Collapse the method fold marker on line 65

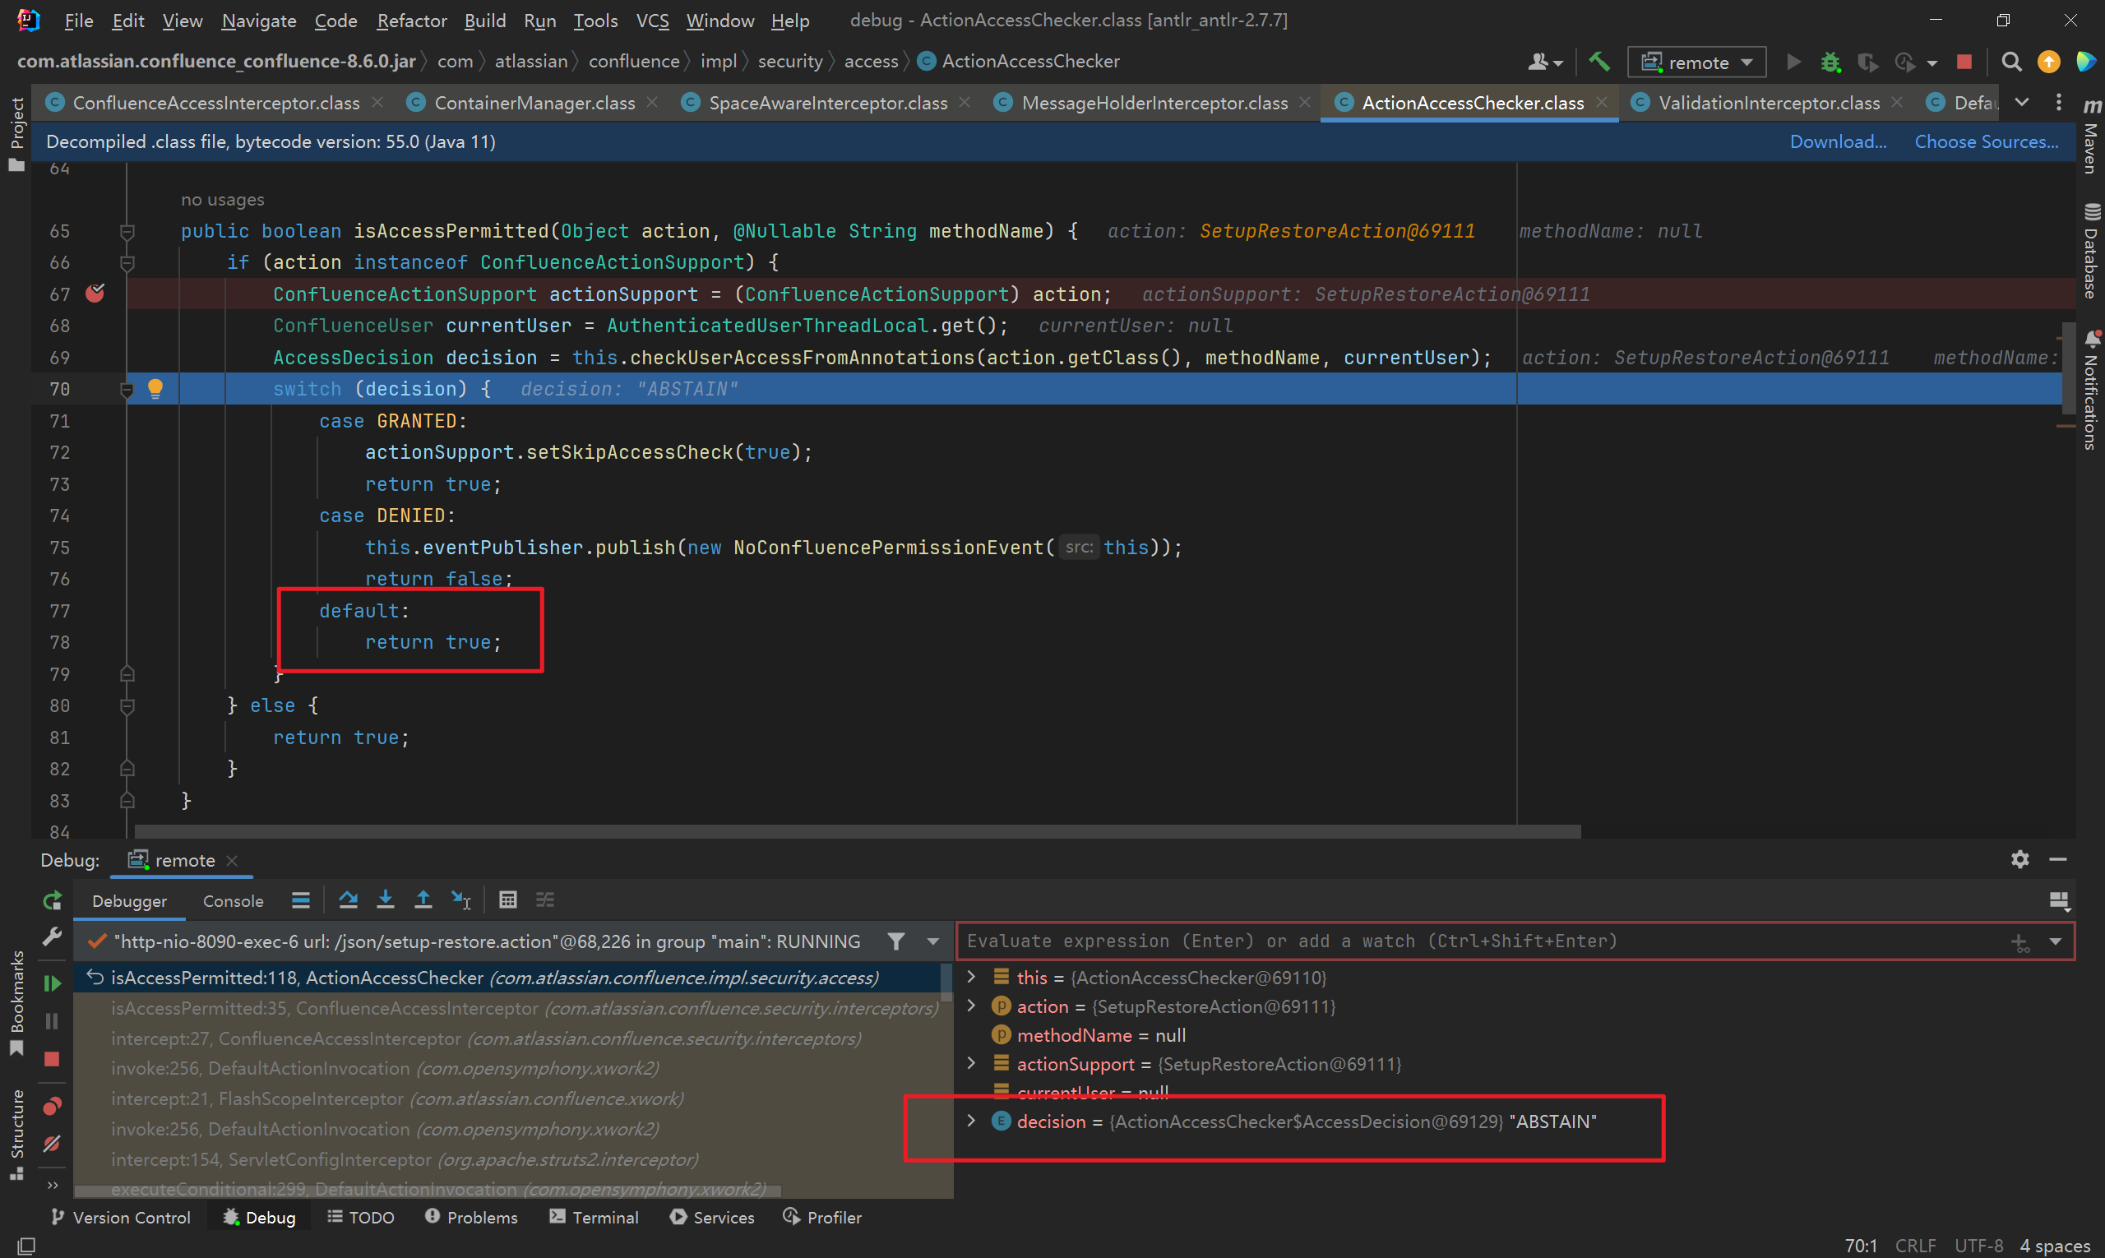127,230
